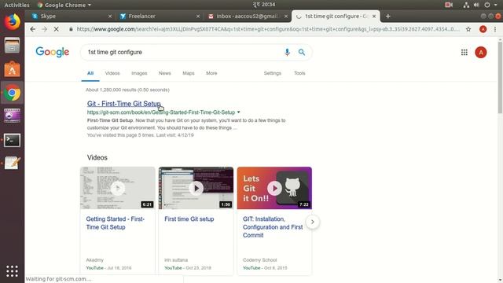Viewport: 503px width, 283px height.
Task: Click the Google search magnifier button
Action: click(x=302, y=52)
